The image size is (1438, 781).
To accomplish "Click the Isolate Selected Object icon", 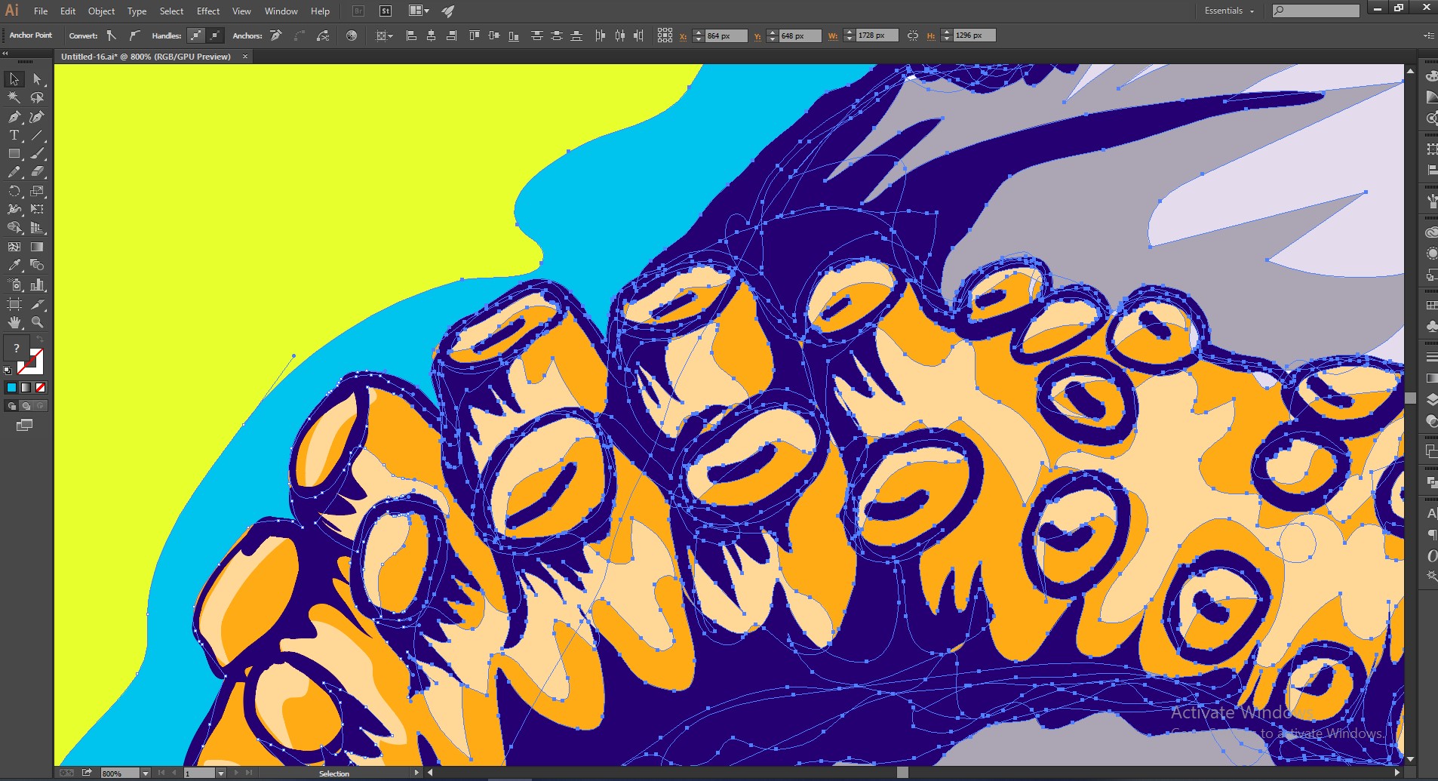I will (352, 35).
